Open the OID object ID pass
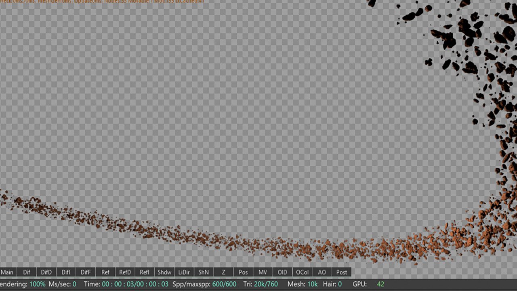 pos(282,272)
